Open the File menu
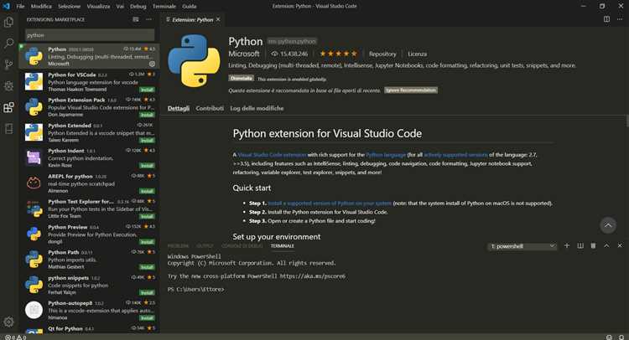The image size is (629, 340). click(x=20, y=6)
